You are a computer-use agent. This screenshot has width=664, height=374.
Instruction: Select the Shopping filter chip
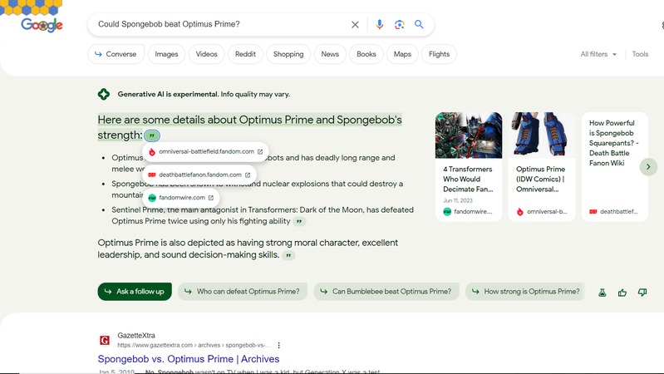coord(288,54)
